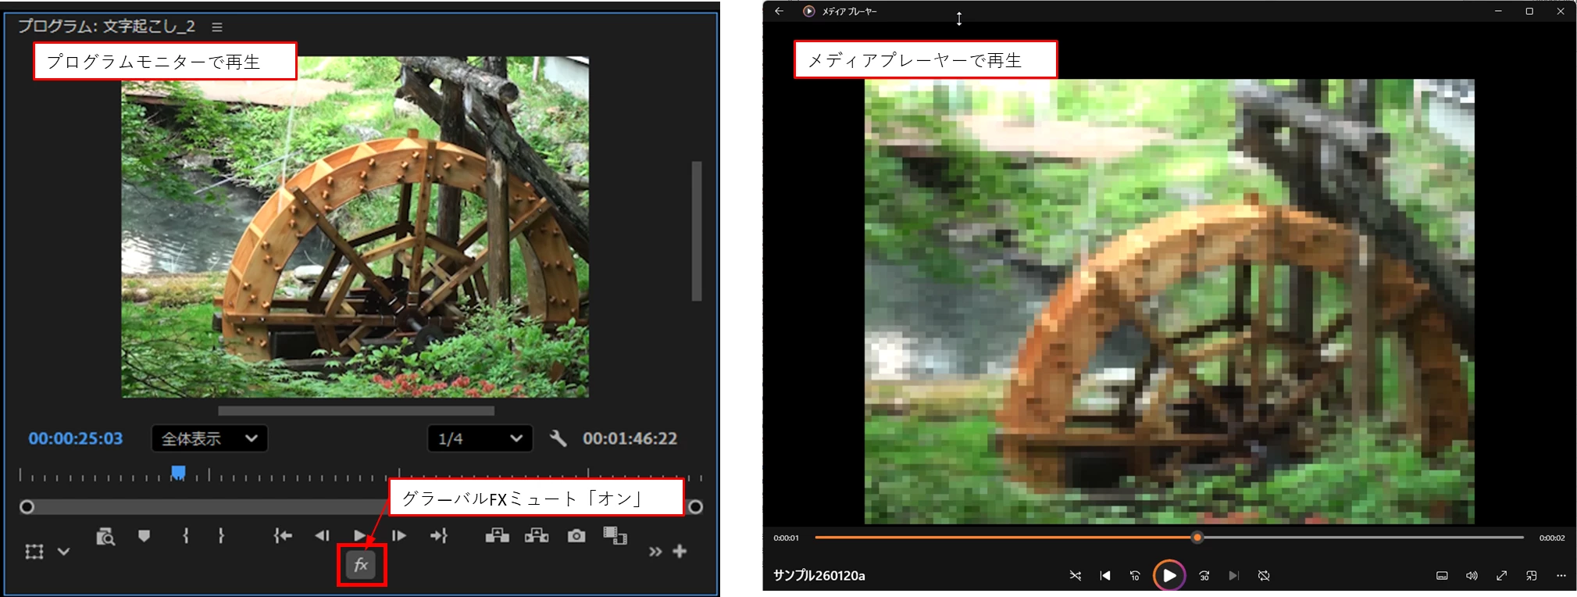Click the back arrow in Media Player title bar
Screen dimensions: 1577x597
click(779, 11)
